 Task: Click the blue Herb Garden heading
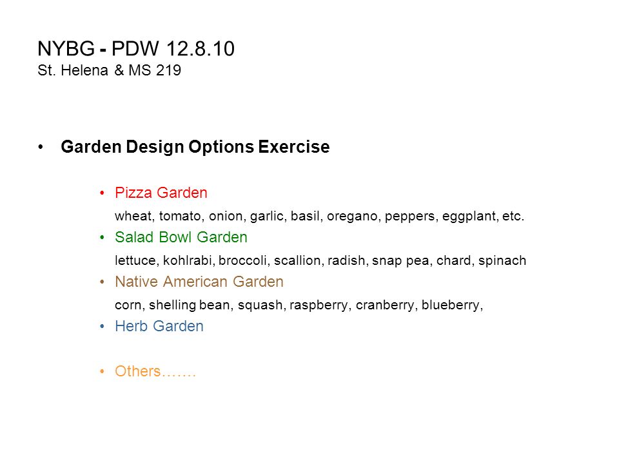pos(159,326)
